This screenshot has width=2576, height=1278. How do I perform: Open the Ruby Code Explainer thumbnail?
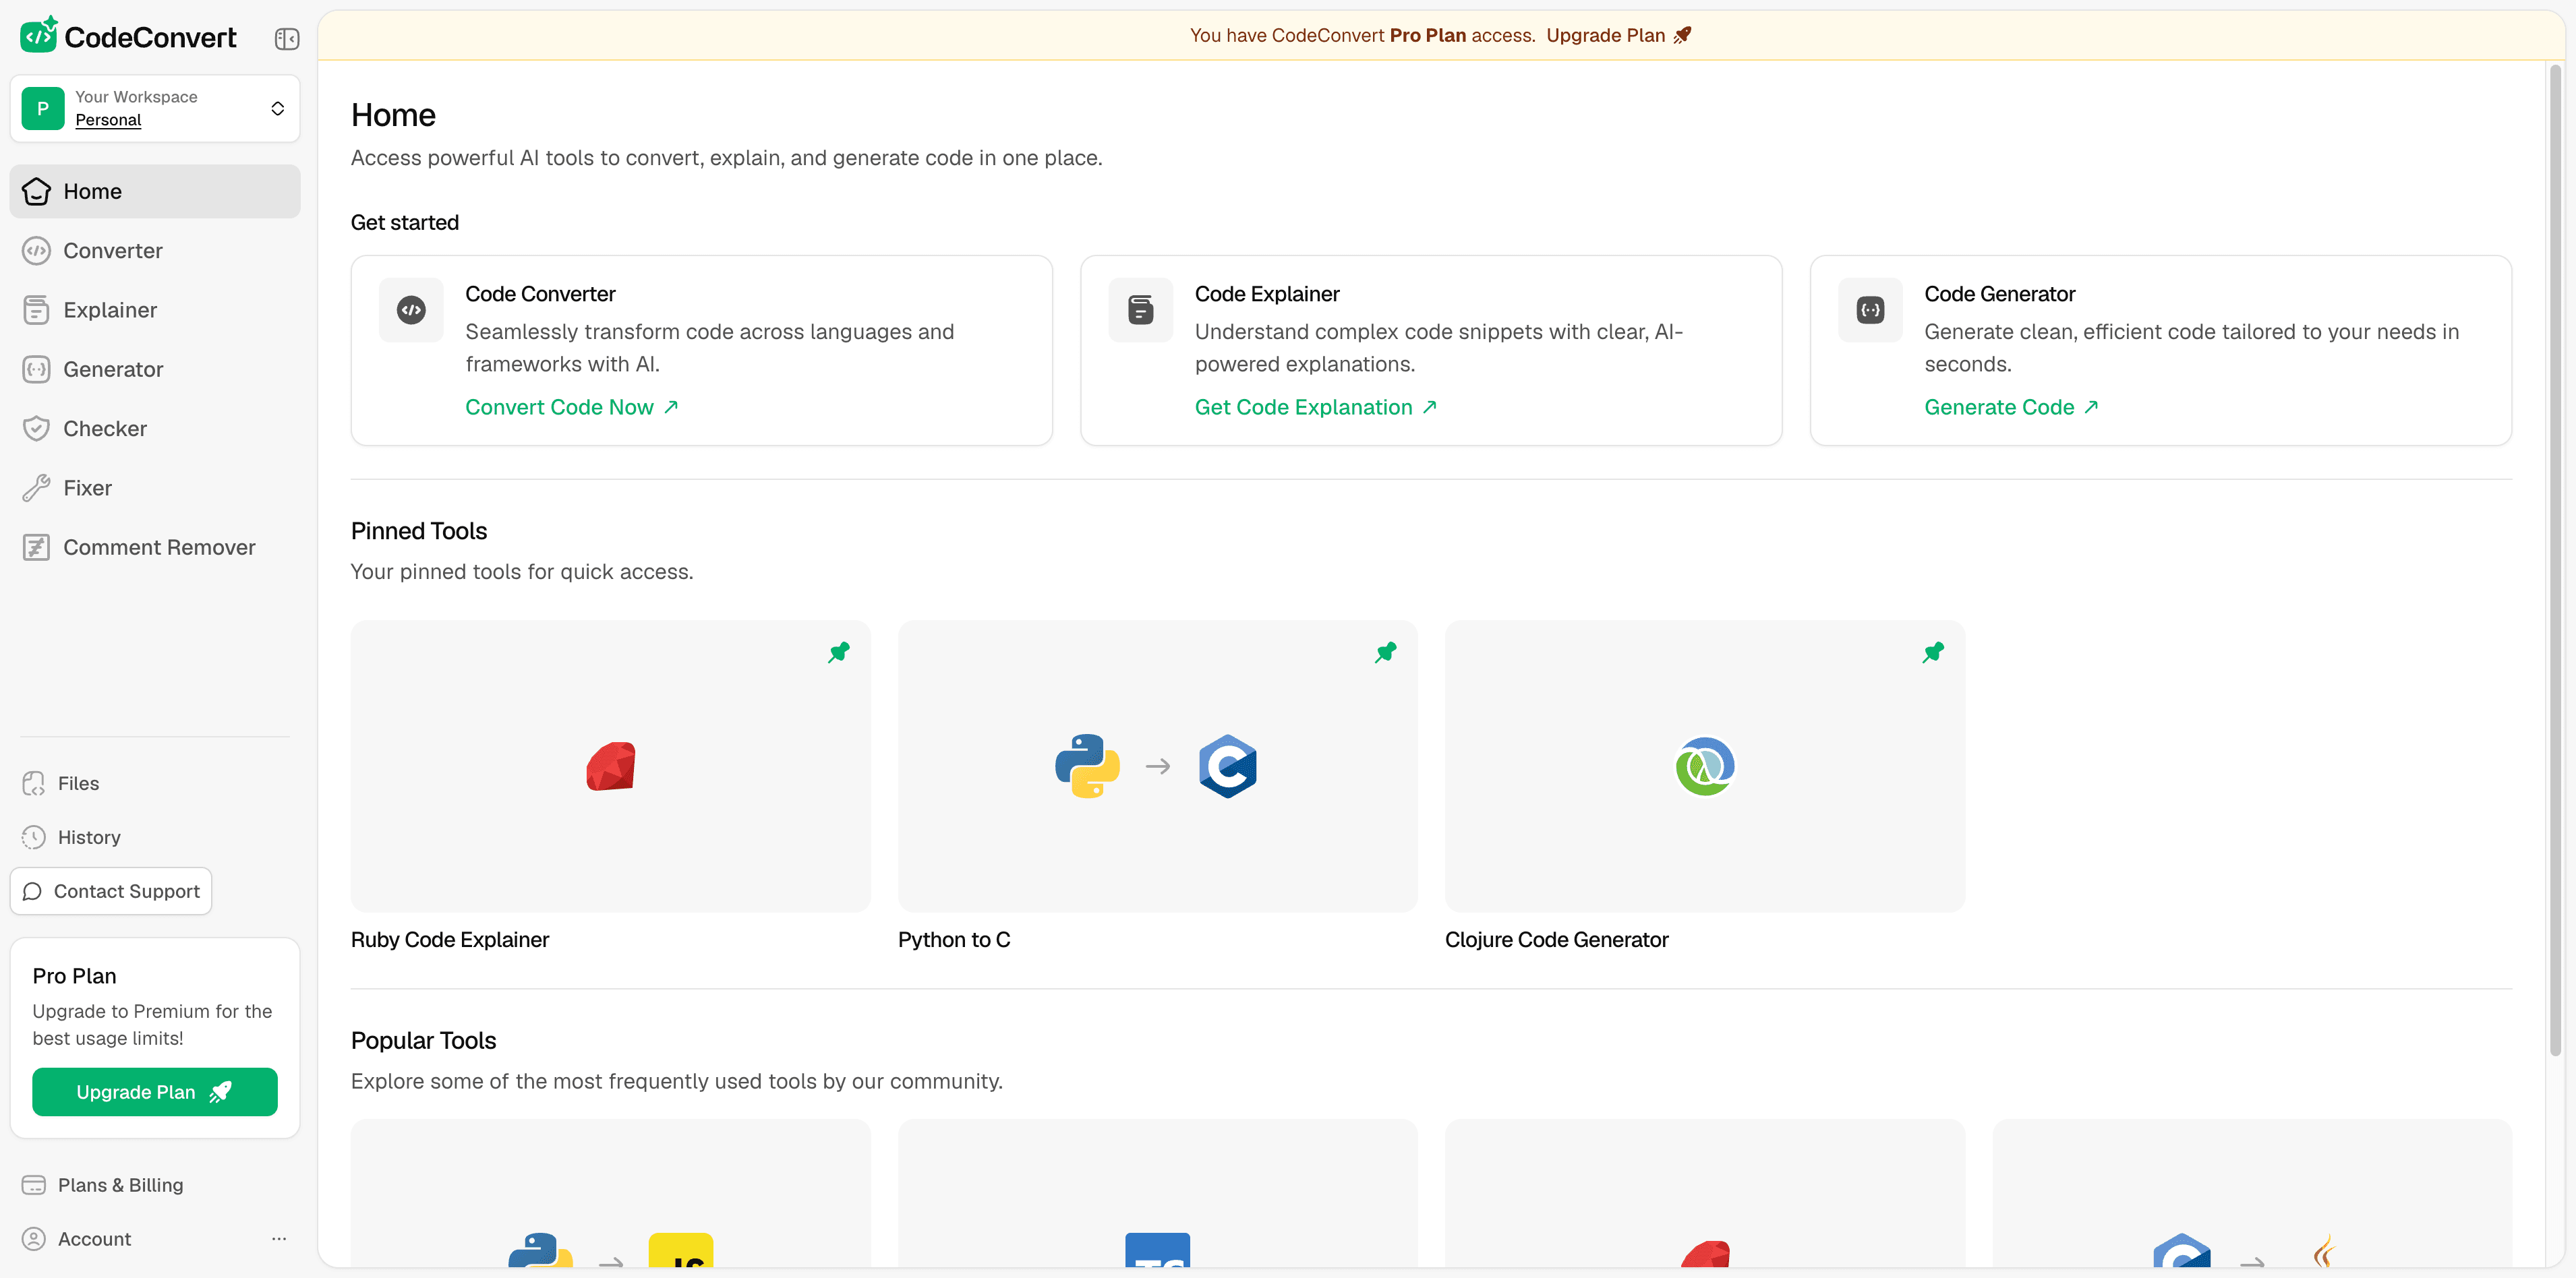pyautogui.click(x=610, y=766)
